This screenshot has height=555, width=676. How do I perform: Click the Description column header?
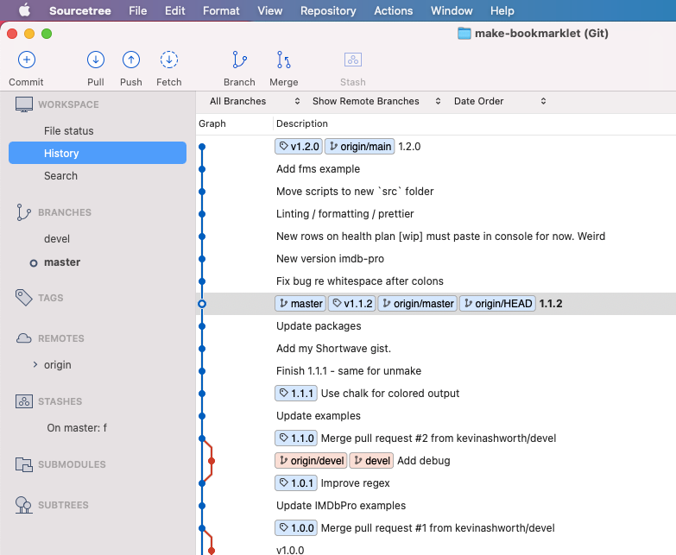(x=475, y=123)
